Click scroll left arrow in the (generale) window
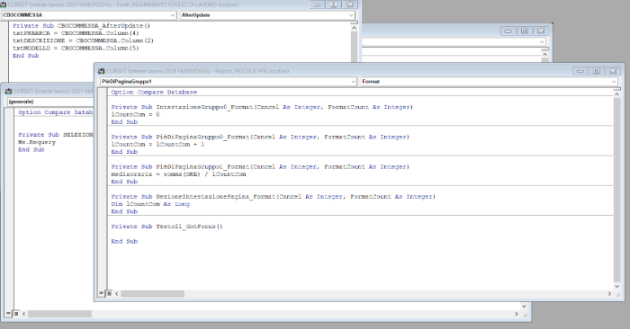This screenshot has height=329, width=630. (x=23, y=314)
